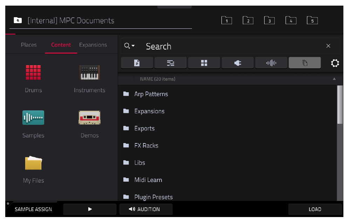Open folder shortcut 5
349x223 pixels.
point(312,20)
